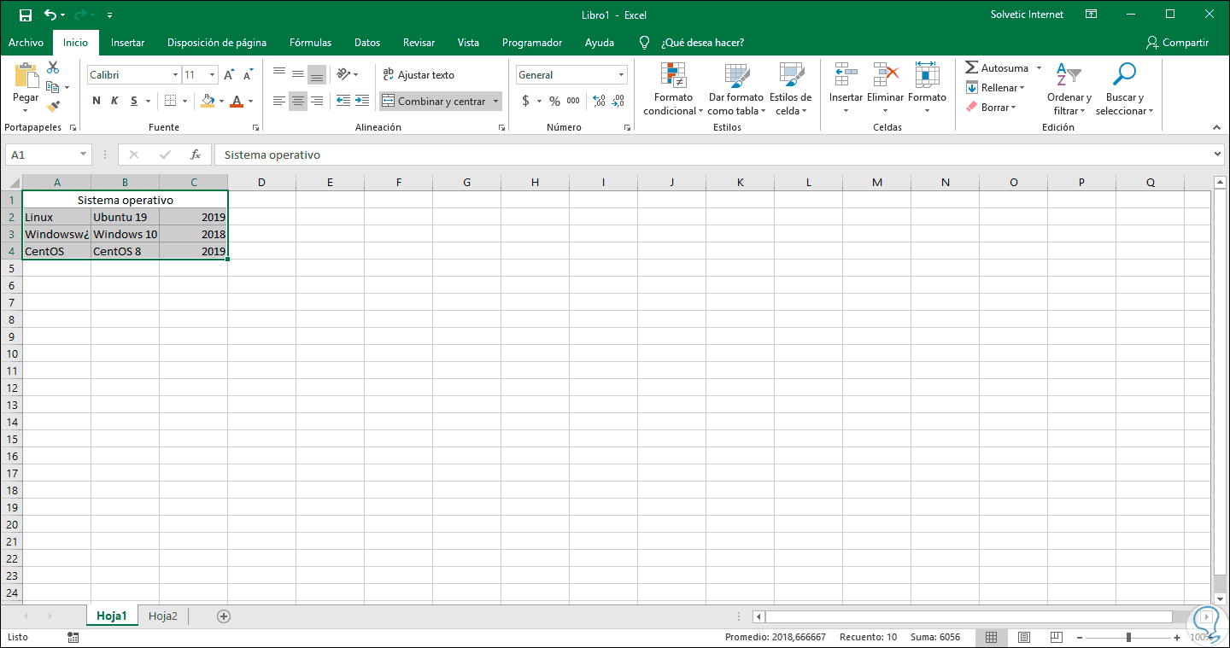Toggle top vertical alignment
Screen dimensions: 1230x648
[x=278, y=74]
